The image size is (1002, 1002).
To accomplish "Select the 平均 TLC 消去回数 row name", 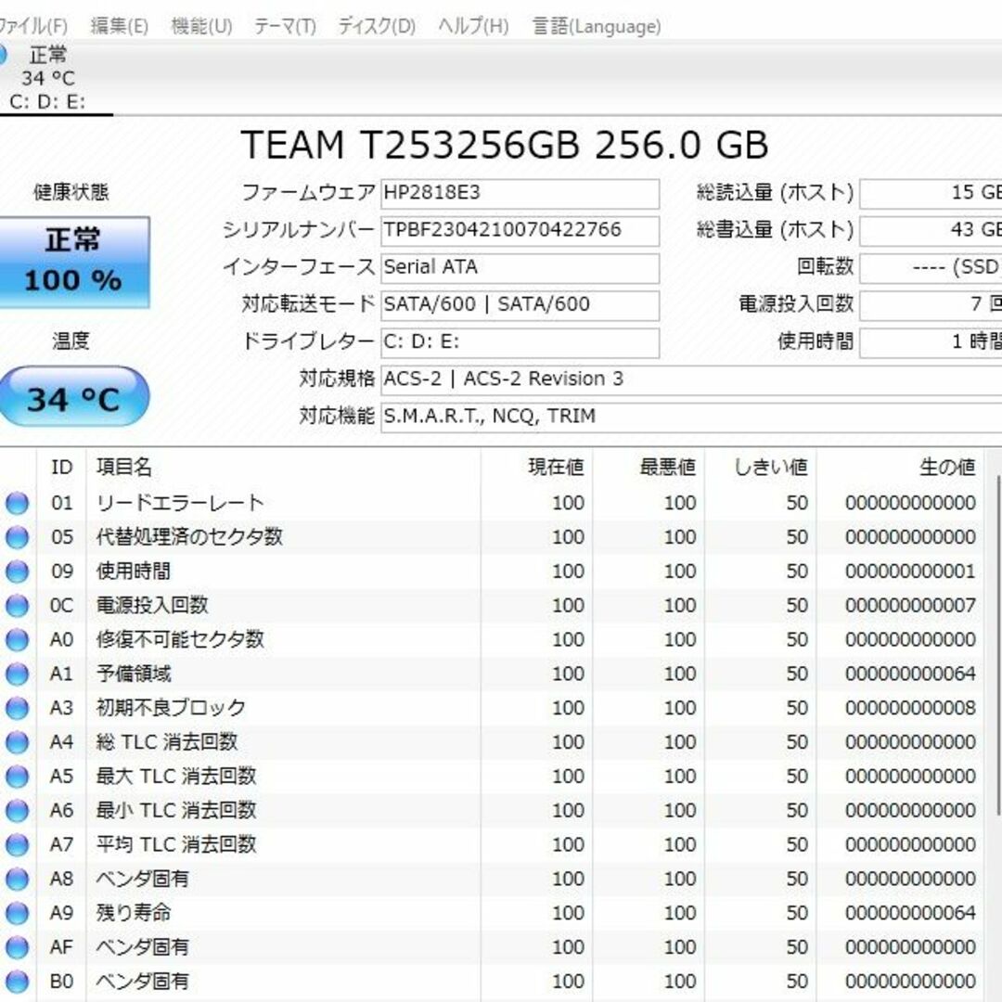I will point(176,845).
